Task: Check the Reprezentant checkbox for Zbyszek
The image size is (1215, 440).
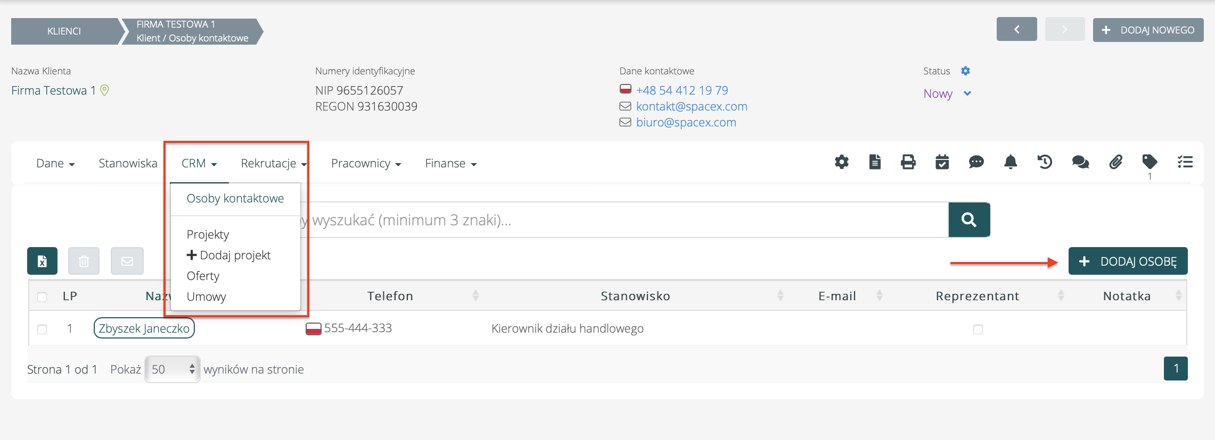Action: point(978,329)
